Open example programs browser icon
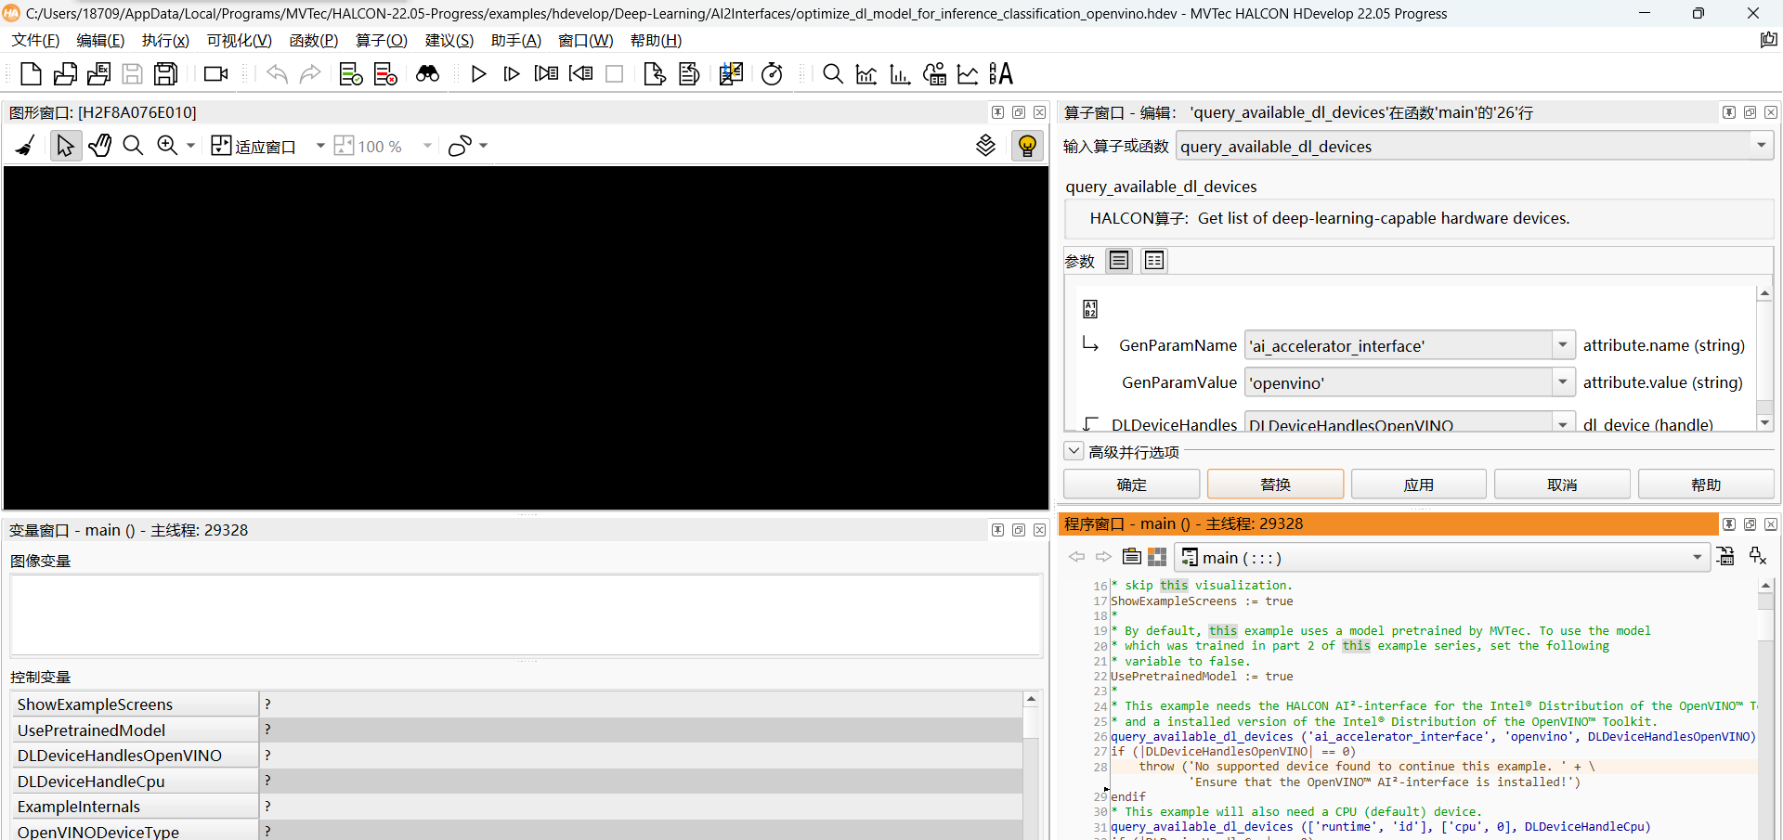This screenshot has height=840, width=1783. (x=98, y=74)
